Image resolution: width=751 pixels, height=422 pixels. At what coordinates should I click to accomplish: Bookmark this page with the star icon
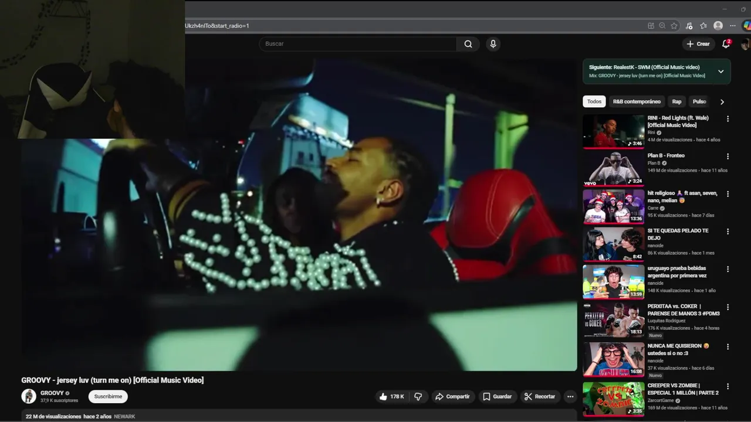click(x=674, y=26)
